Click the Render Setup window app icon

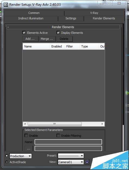click(x=6, y=5)
